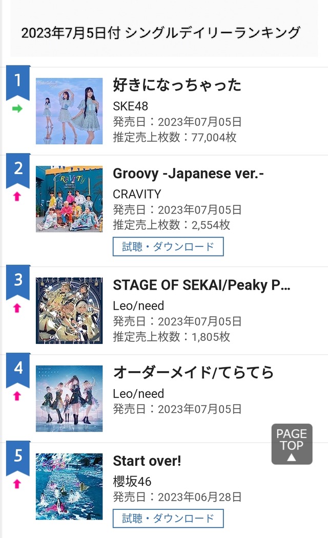Click the pink up arrow under rank 2
The image size is (328, 538).
tap(17, 196)
